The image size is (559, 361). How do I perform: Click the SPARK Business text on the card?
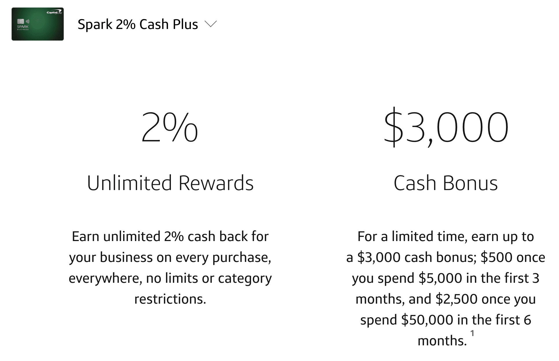[23, 28]
